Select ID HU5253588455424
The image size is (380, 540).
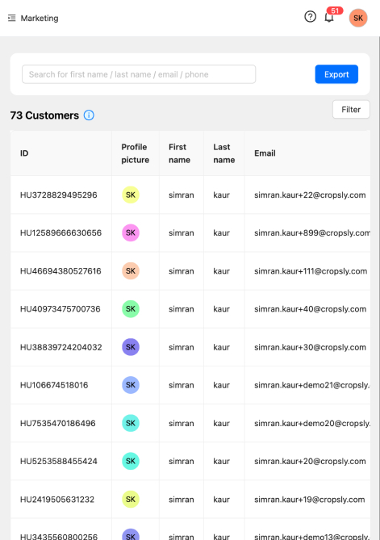pos(59,461)
